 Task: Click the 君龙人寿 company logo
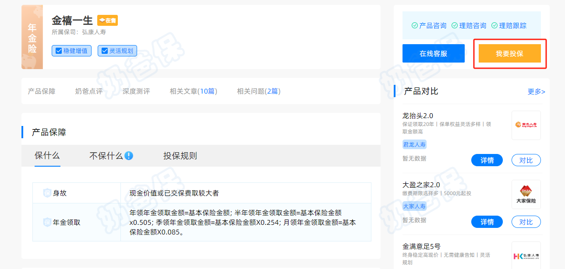(x=526, y=125)
